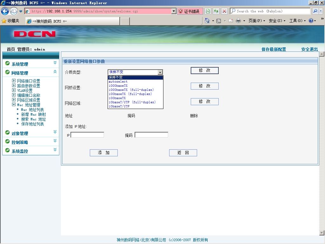Click the Home toolbar icon

click(207, 21)
